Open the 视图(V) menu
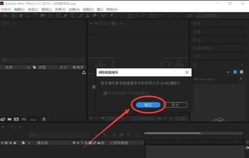 (x=88, y=10)
